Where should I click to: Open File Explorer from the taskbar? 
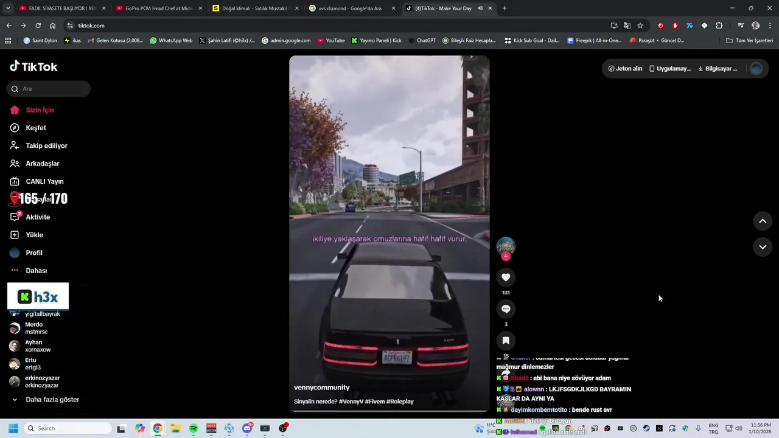click(x=175, y=428)
